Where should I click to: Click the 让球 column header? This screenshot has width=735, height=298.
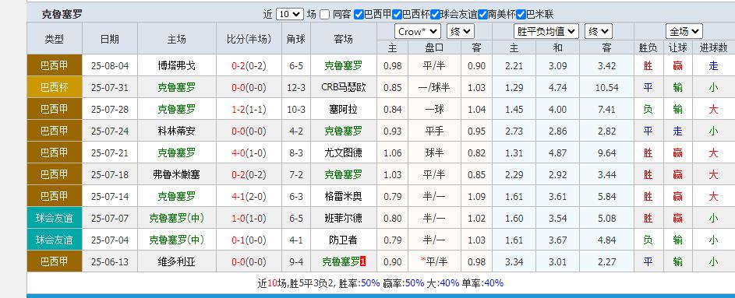(677, 47)
